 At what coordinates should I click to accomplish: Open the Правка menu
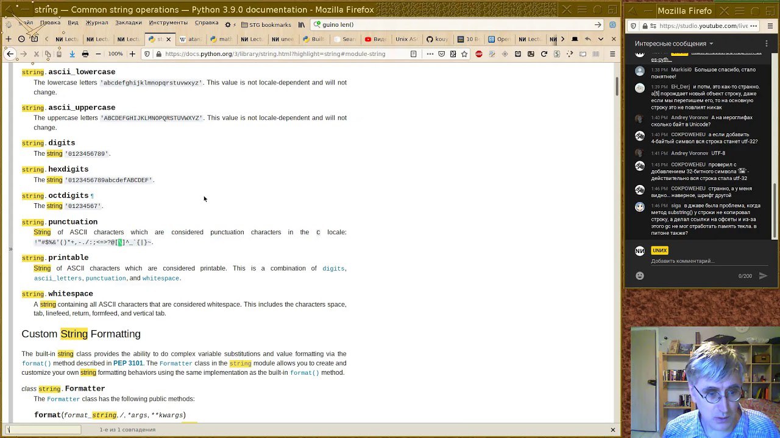point(50,23)
